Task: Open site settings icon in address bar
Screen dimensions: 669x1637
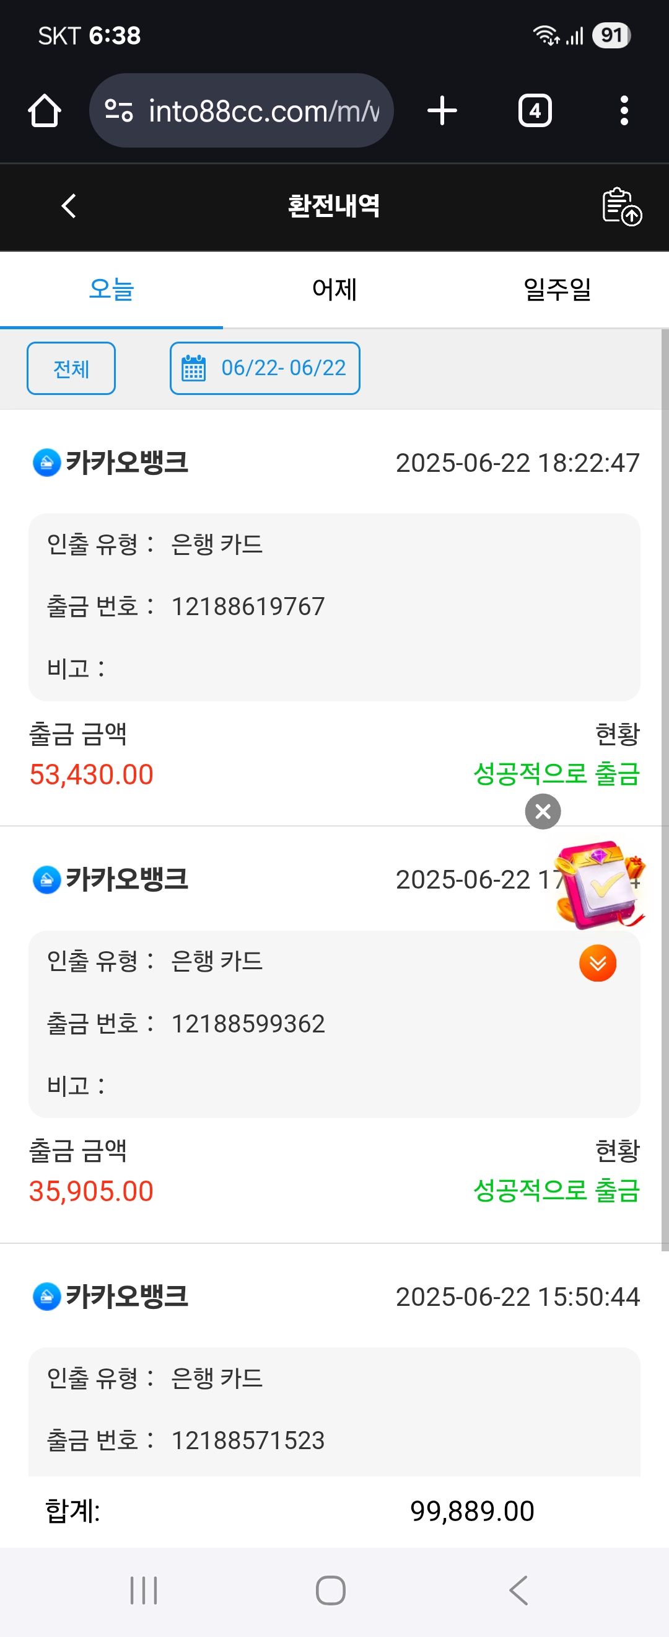Action: click(x=119, y=111)
